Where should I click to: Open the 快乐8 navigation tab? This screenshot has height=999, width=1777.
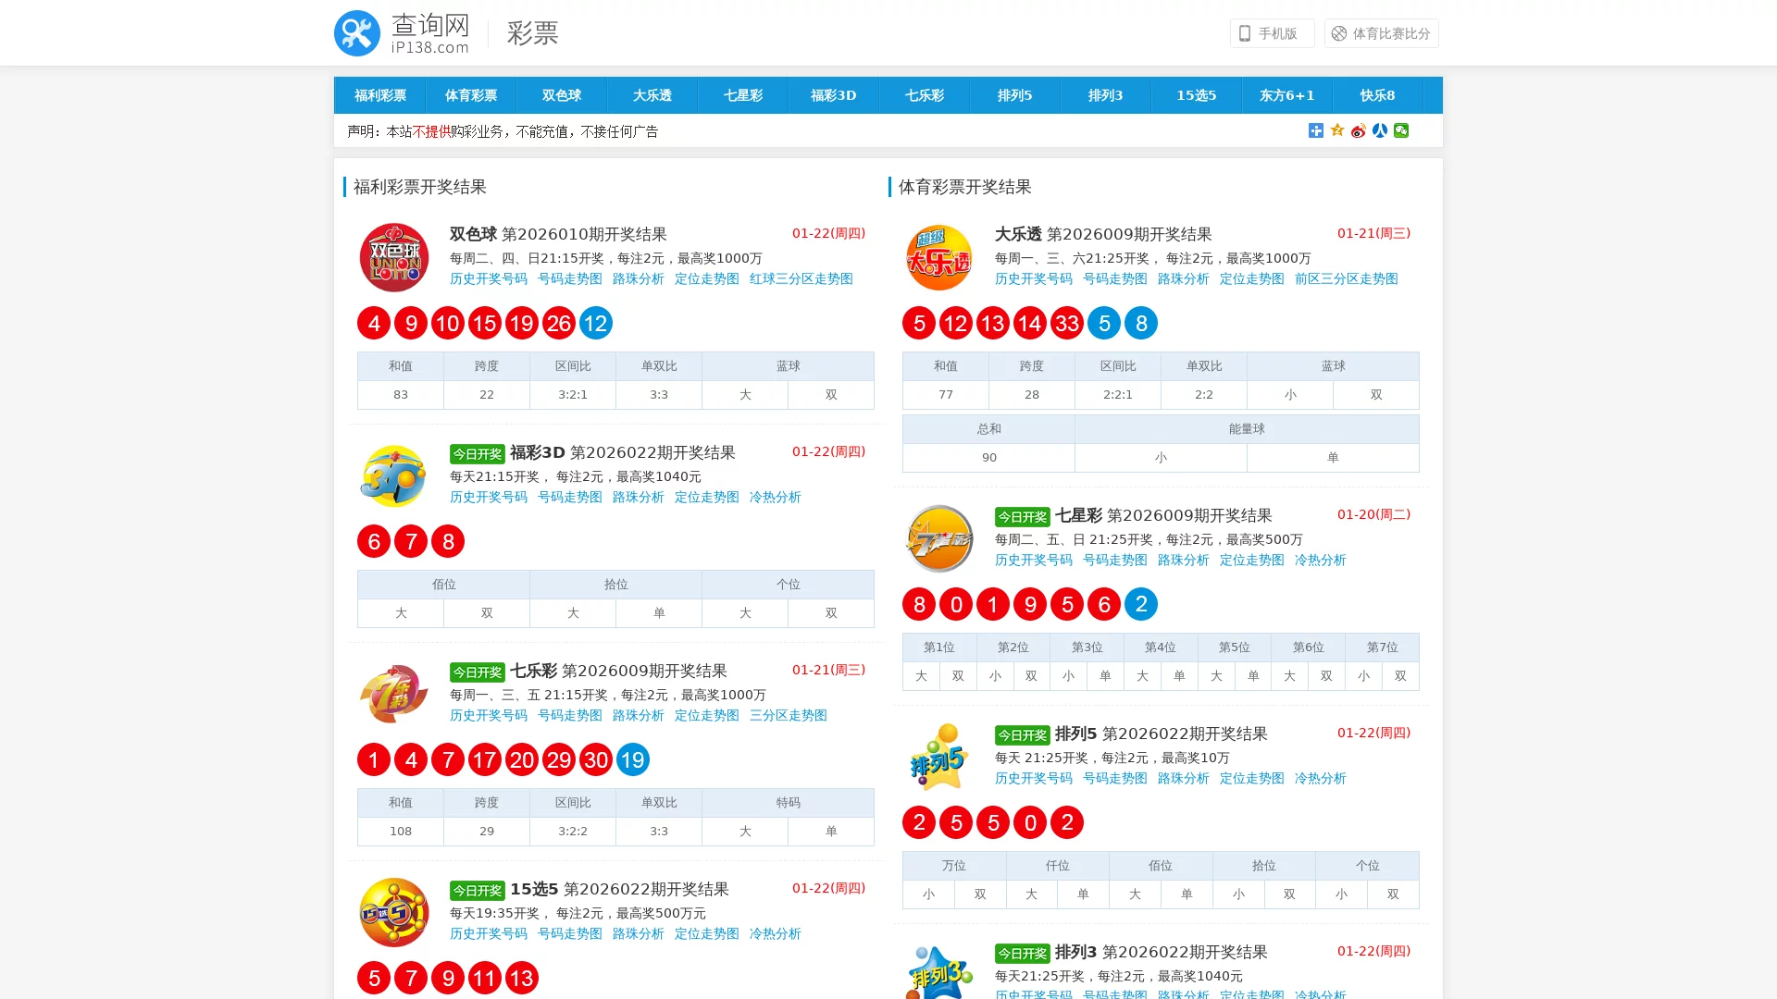click(x=1377, y=94)
